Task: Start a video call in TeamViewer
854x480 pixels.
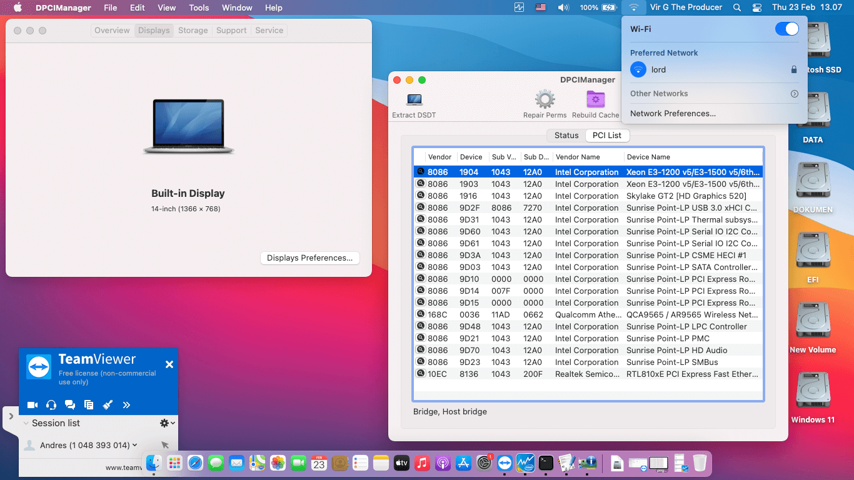Action: (33, 404)
